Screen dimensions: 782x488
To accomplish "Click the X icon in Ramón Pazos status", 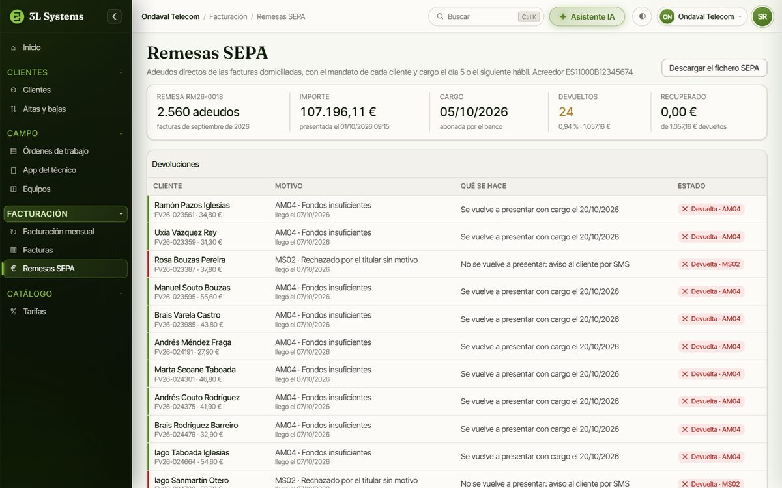I will tap(685, 210).
